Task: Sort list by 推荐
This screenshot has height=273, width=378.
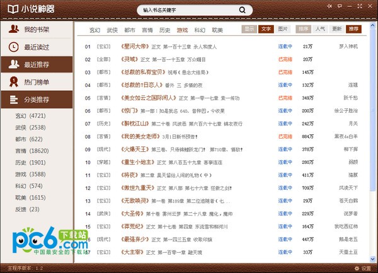Action: tap(353, 29)
